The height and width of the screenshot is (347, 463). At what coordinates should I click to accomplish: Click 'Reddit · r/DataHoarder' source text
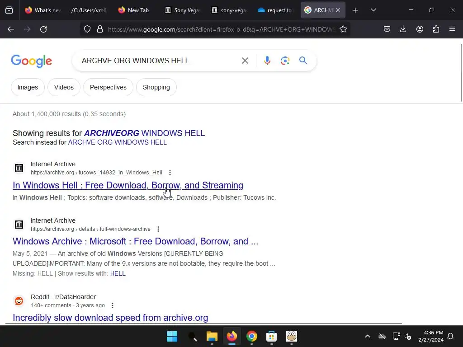(63, 297)
